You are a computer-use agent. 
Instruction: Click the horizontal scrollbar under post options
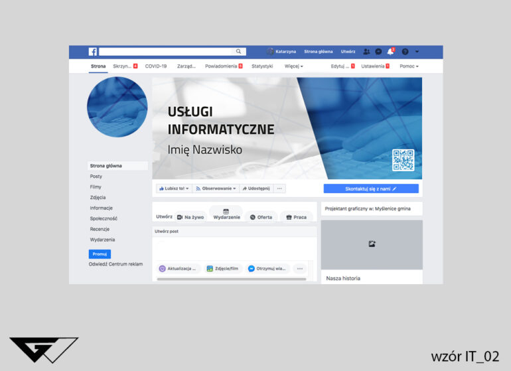pos(232,279)
